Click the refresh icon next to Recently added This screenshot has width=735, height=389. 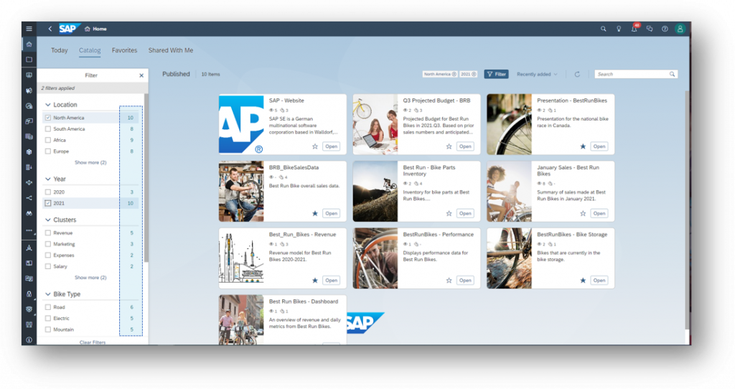pos(577,74)
